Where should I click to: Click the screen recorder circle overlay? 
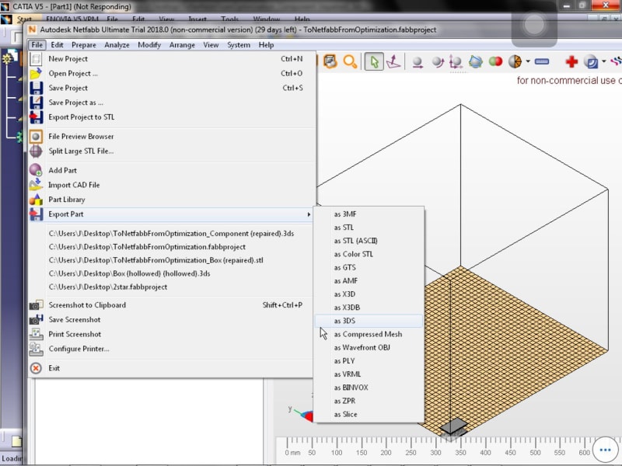click(534, 25)
